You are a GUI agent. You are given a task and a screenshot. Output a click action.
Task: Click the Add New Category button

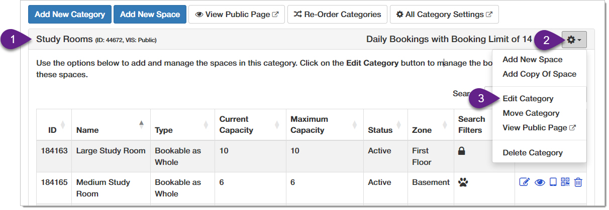70,15
